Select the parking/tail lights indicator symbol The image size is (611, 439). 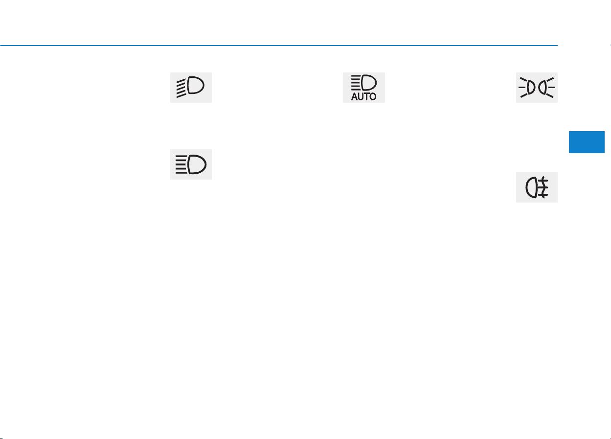click(537, 88)
